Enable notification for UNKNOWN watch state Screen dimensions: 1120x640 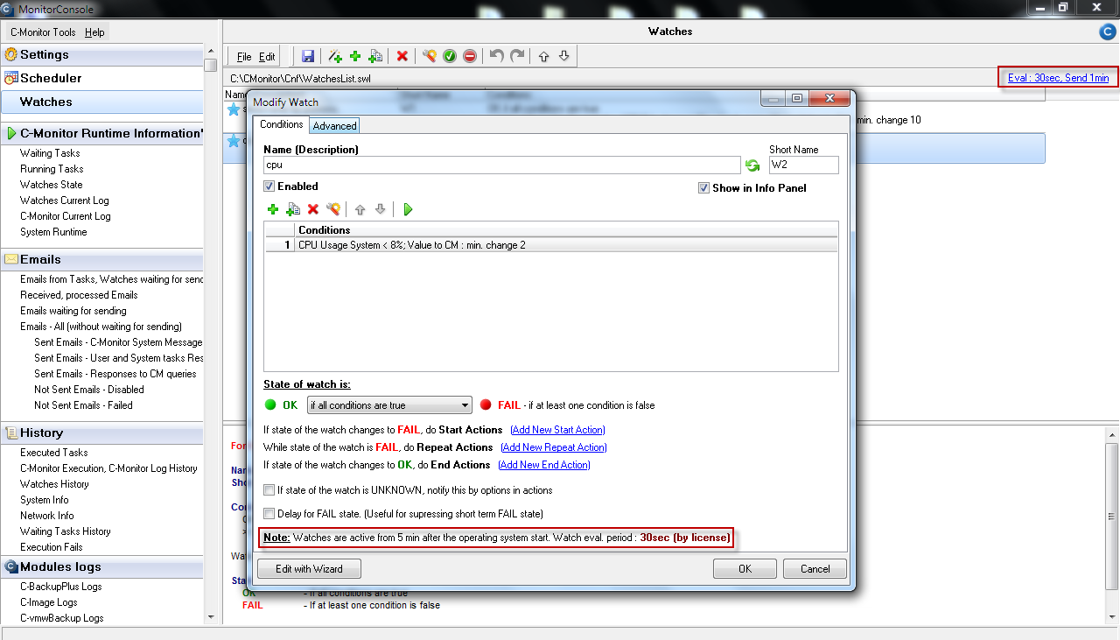click(x=269, y=490)
